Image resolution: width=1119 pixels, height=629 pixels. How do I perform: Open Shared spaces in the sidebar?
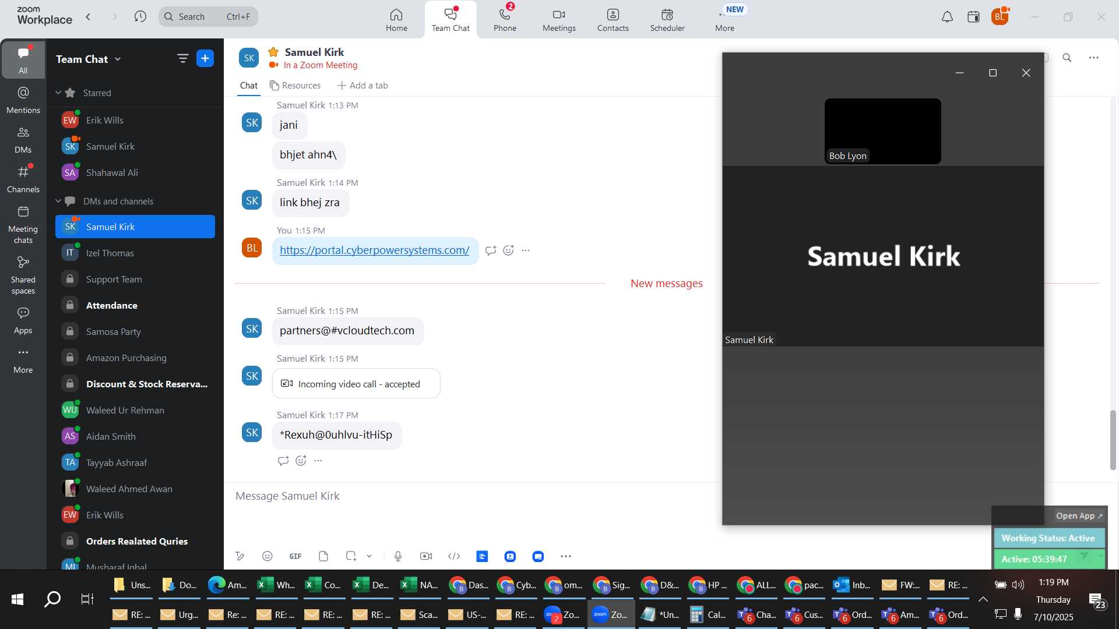pyautogui.click(x=23, y=275)
